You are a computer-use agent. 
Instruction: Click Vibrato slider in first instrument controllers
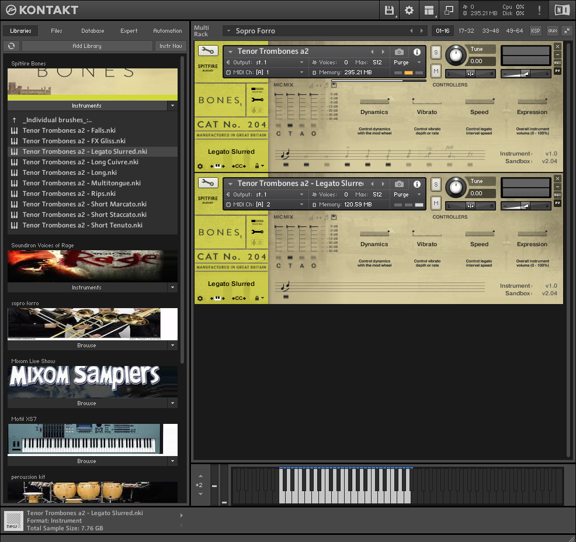427,101
